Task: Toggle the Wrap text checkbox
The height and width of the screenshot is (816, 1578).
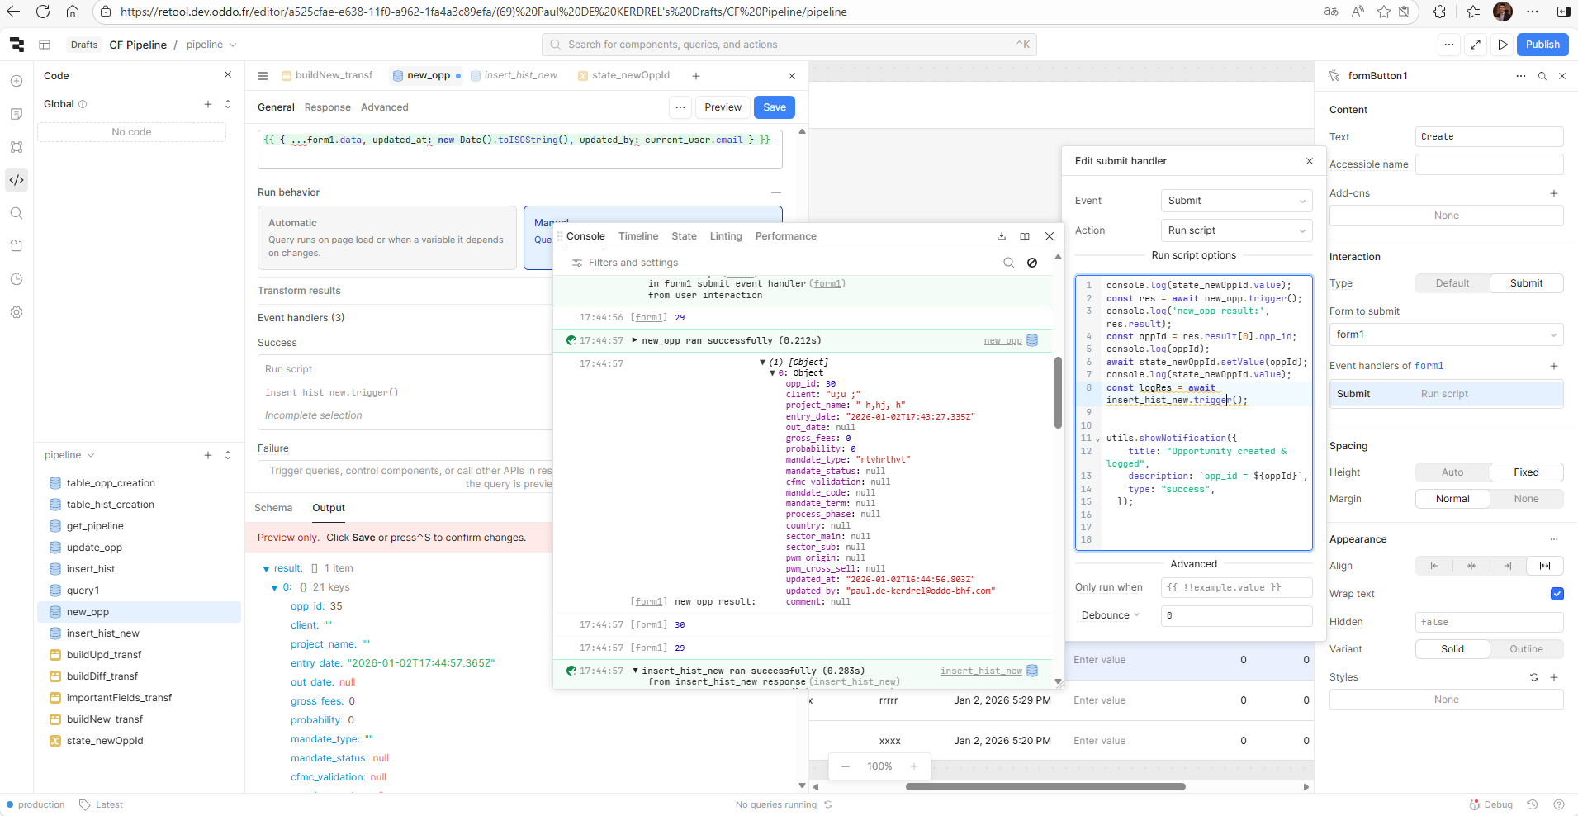Action: [1557, 594]
